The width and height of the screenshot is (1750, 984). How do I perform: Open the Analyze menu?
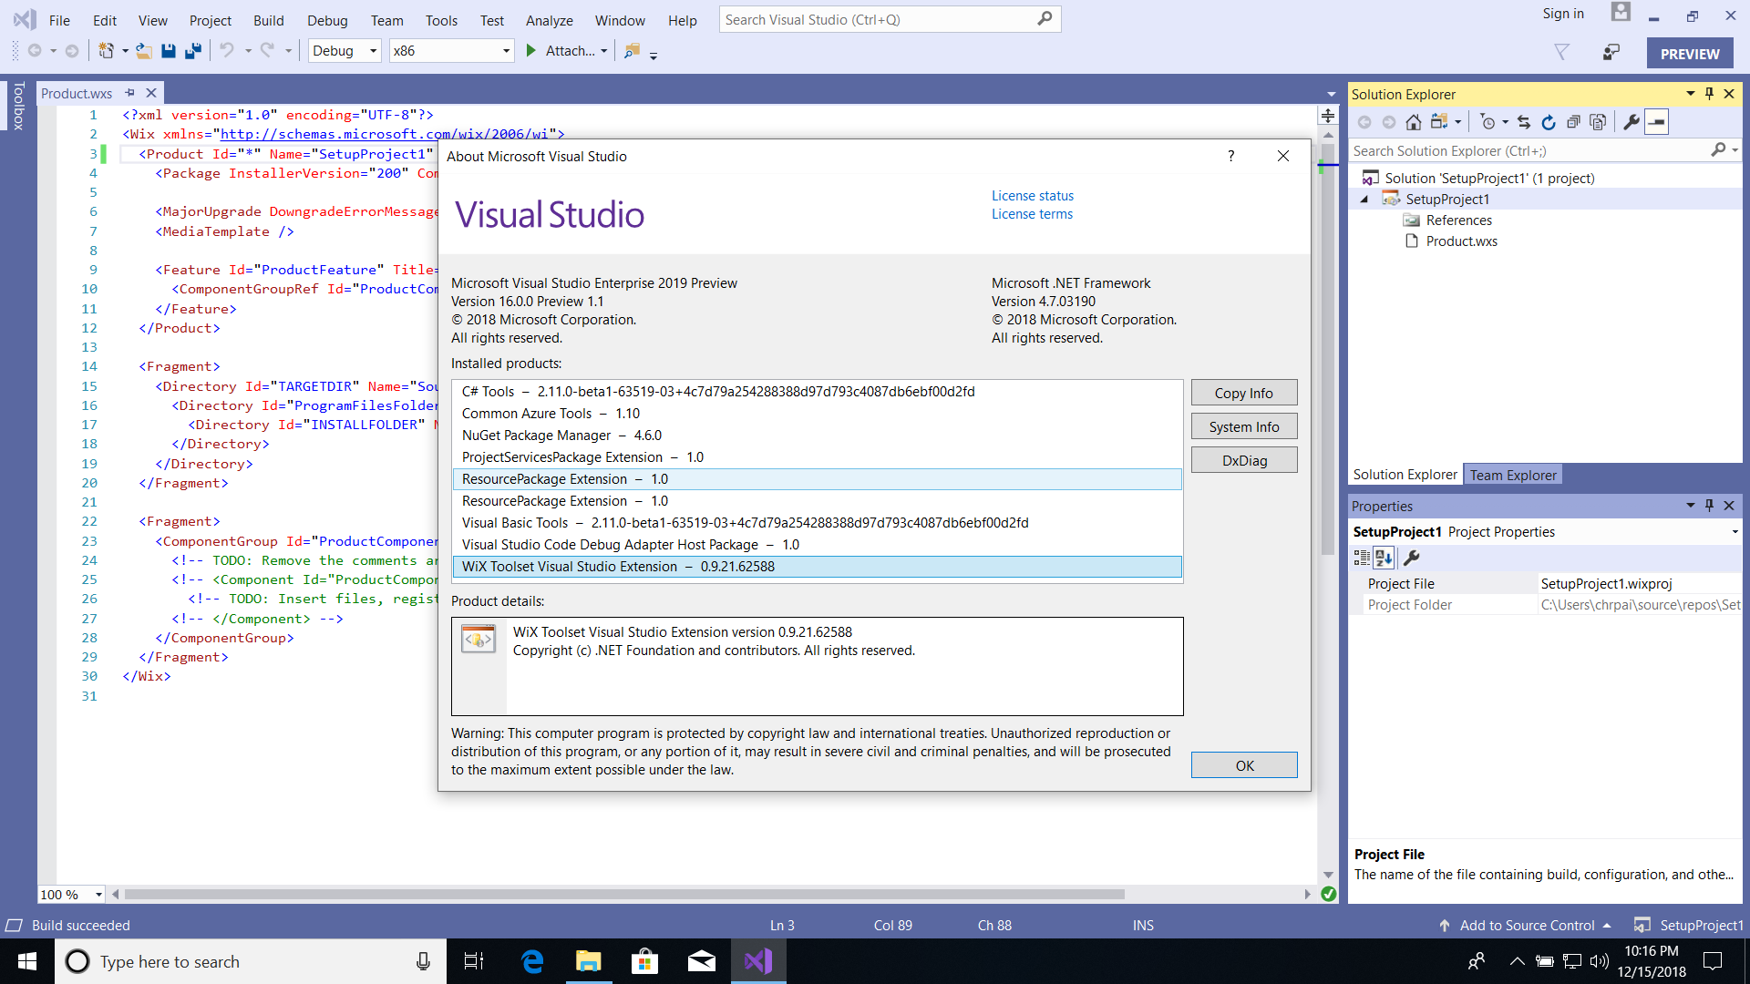pyautogui.click(x=549, y=20)
